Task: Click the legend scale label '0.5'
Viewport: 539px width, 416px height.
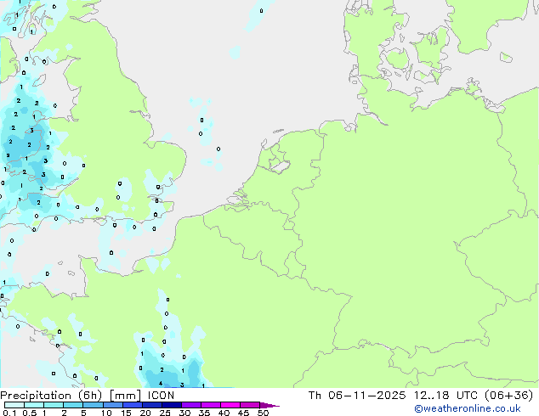Action: click(x=30, y=413)
